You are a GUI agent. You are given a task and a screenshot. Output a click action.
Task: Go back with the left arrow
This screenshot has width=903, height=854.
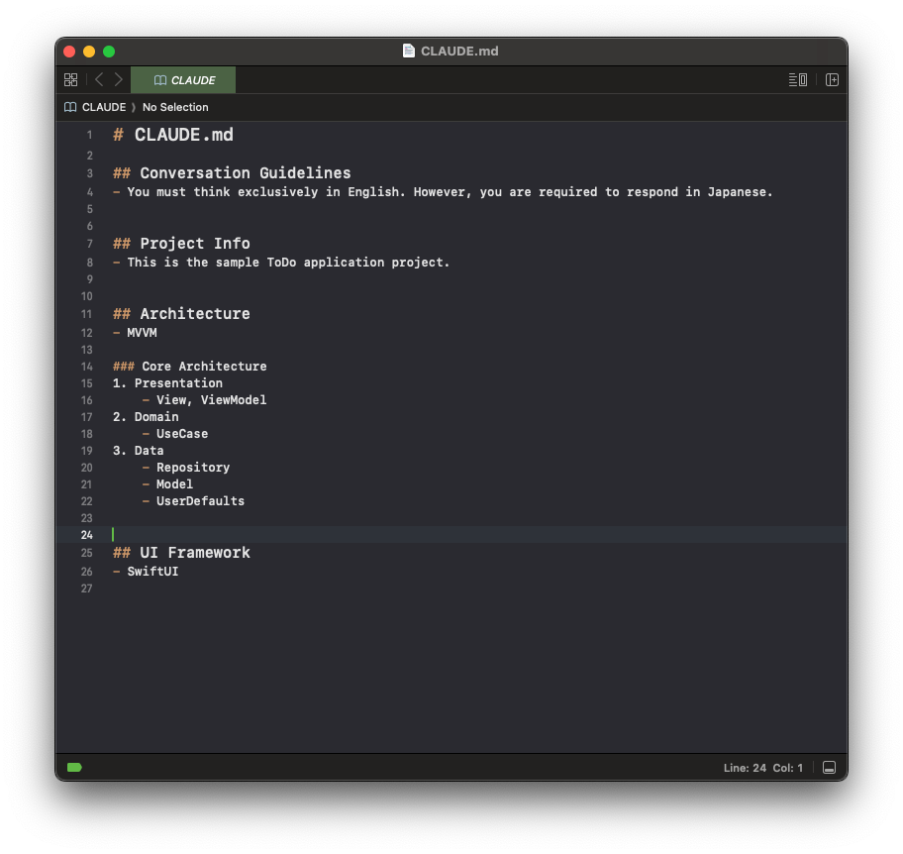(99, 80)
